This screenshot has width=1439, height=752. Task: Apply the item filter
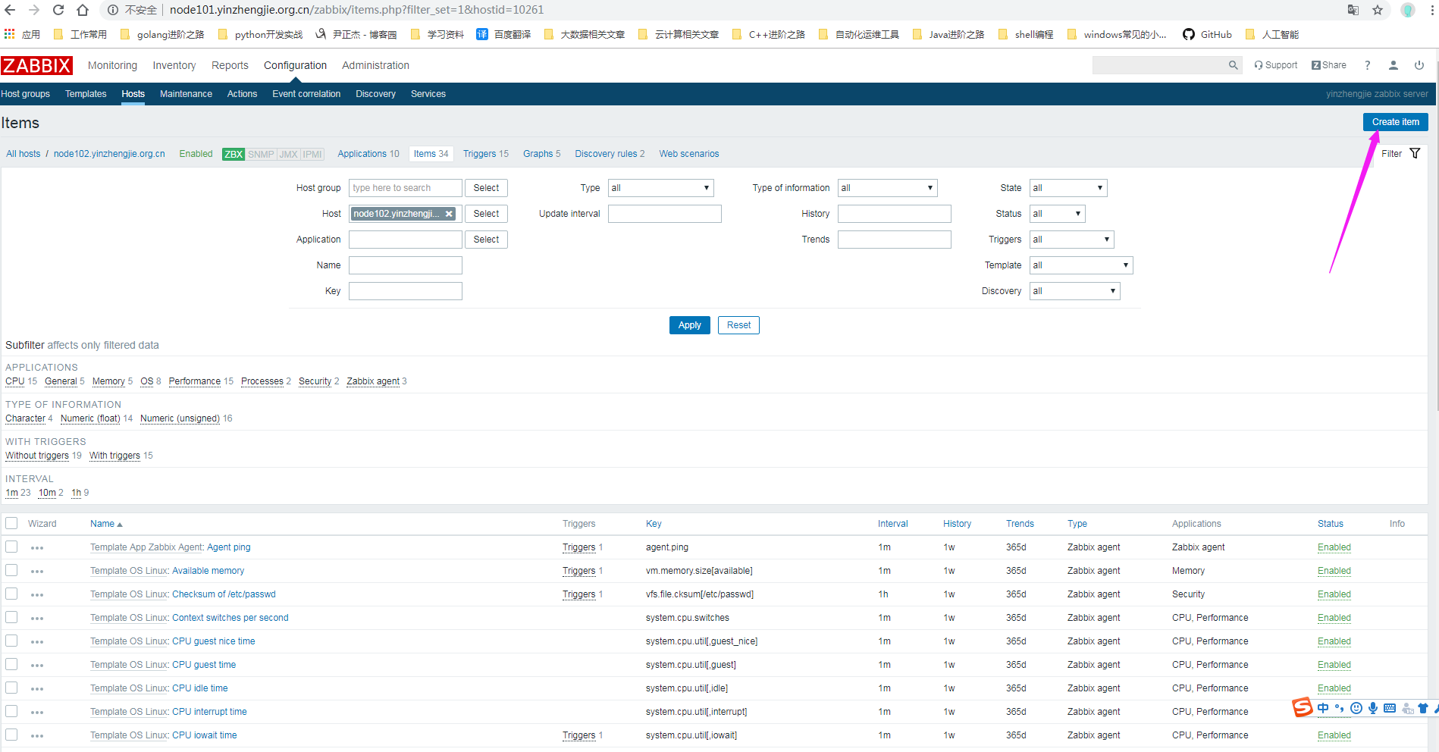click(689, 325)
